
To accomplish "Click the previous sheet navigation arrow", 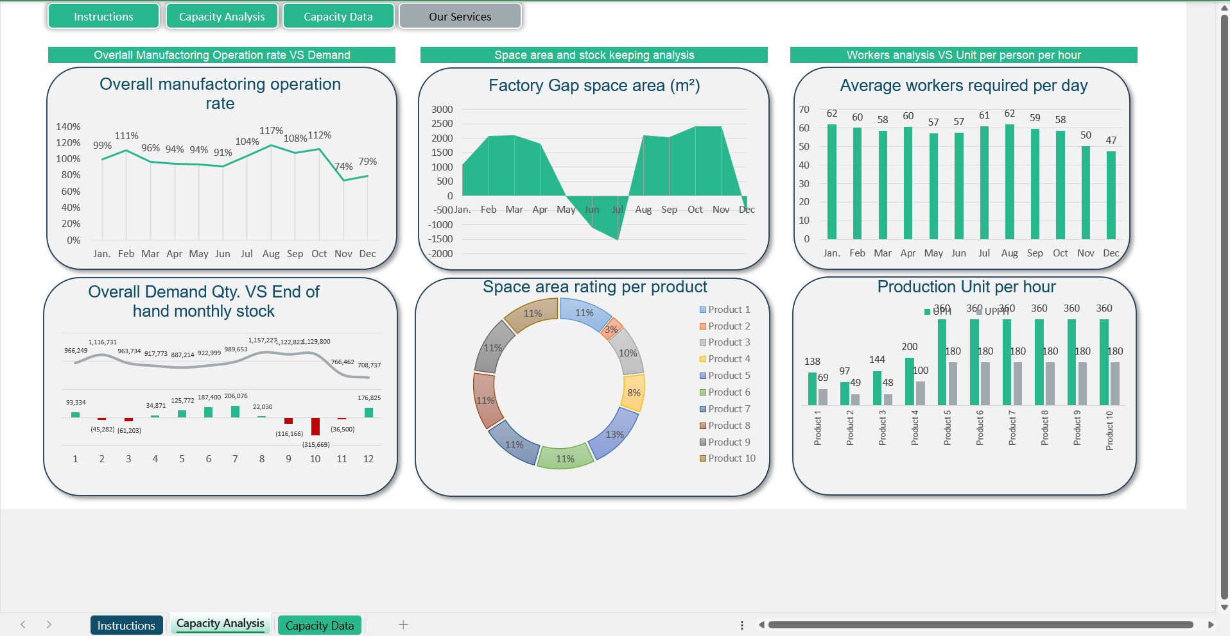I will (x=23, y=624).
